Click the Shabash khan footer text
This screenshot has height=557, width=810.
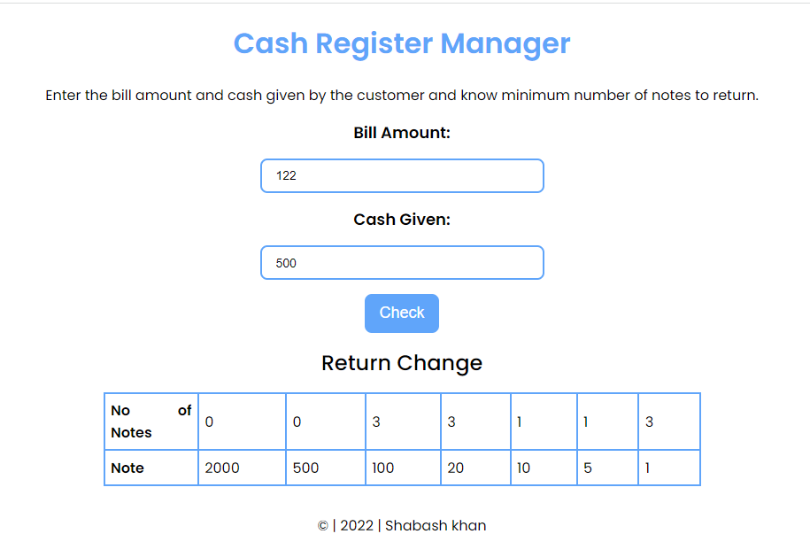(435, 525)
